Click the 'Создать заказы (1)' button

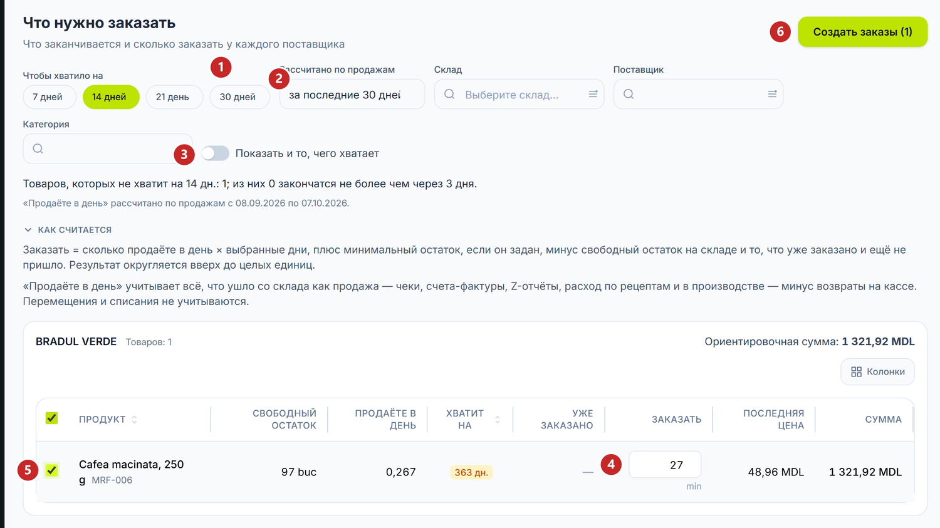(862, 32)
